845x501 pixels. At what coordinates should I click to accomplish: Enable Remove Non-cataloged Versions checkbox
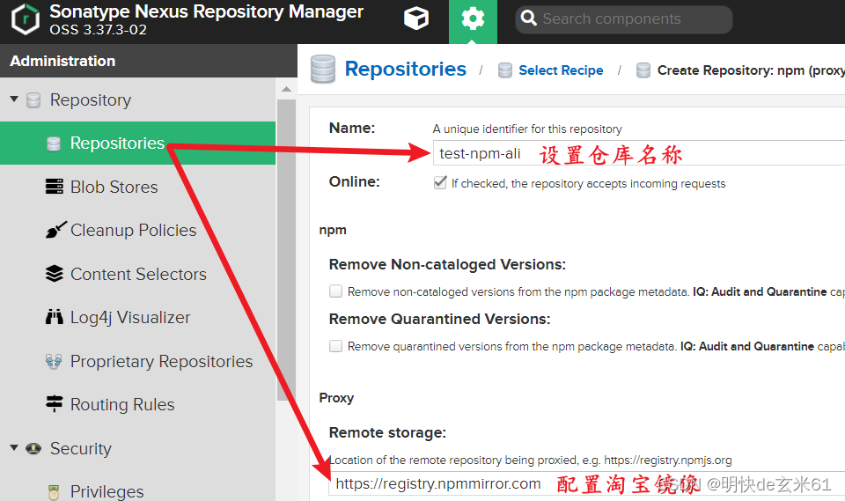(335, 291)
